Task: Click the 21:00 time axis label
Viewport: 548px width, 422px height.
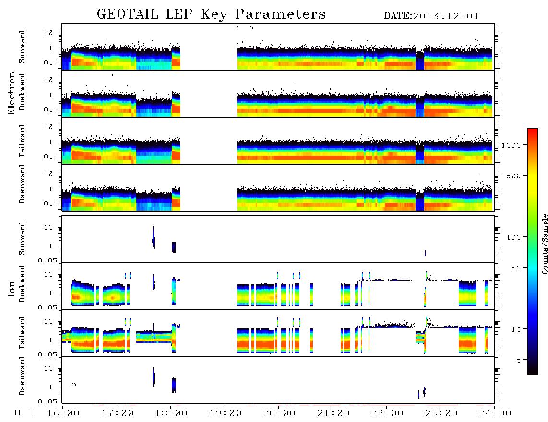Action: pos(334,414)
